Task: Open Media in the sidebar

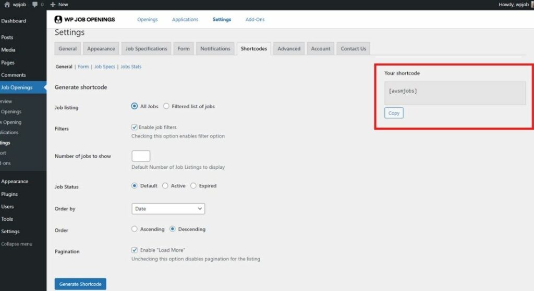Action: 8,49
